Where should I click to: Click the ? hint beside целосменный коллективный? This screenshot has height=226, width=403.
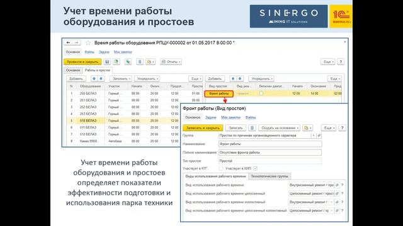click(343, 211)
